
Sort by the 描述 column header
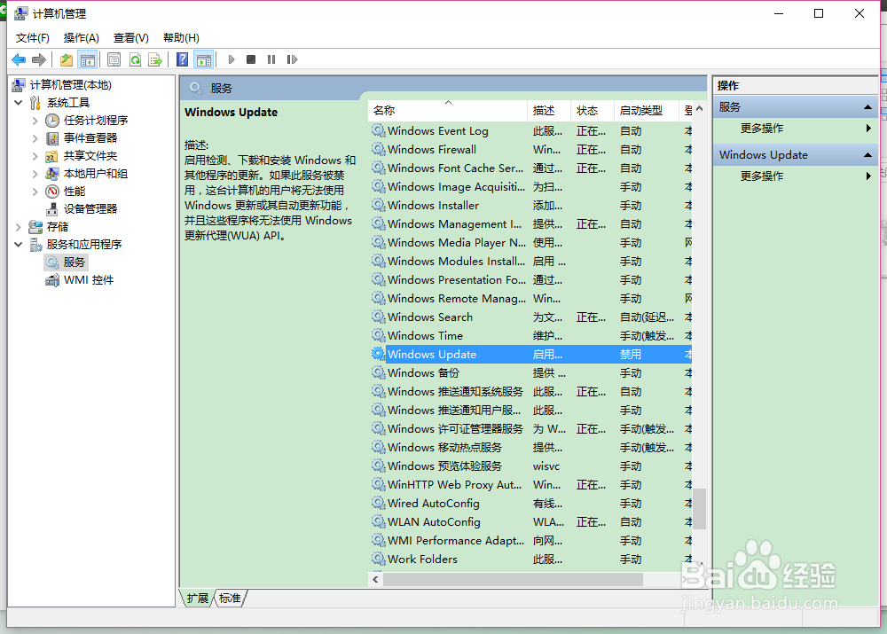549,111
